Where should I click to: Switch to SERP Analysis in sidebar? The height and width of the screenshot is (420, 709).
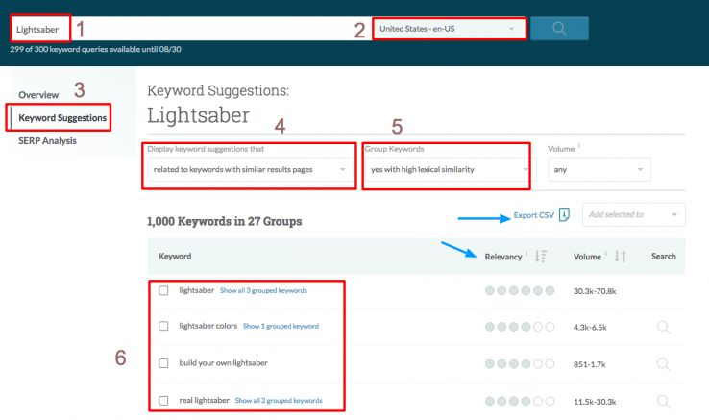48,141
